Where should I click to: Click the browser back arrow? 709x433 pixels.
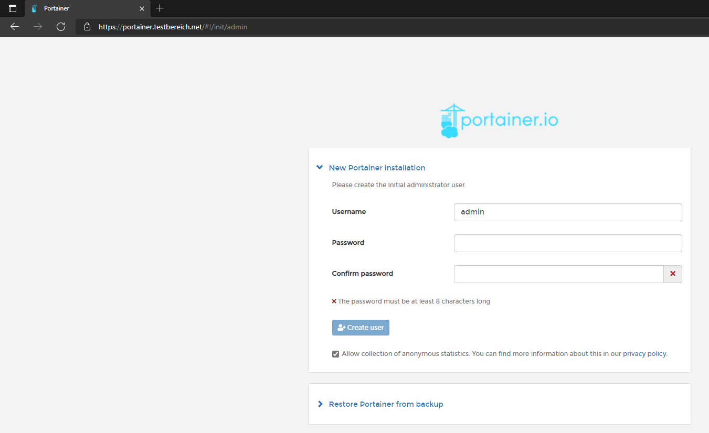pos(15,27)
